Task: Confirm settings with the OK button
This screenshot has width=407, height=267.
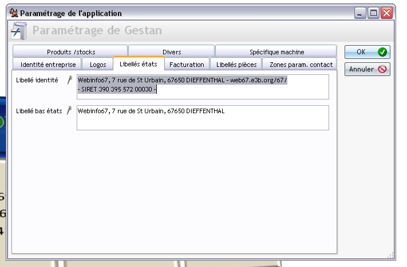Action: point(367,52)
